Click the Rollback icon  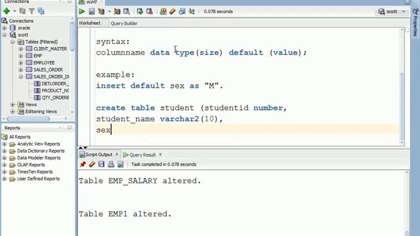click(x=150, y=12)
